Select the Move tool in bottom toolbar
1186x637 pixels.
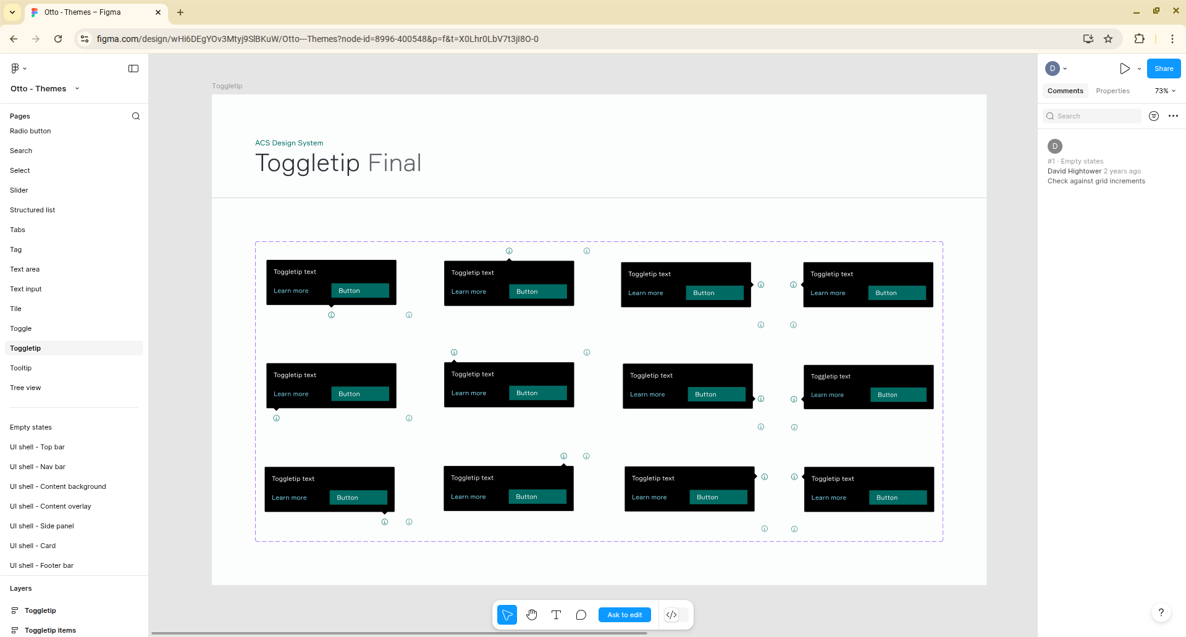[507, 615]
